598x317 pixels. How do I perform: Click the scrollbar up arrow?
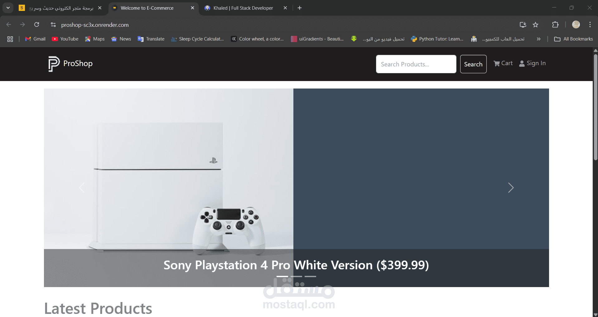tap(596, 50)
